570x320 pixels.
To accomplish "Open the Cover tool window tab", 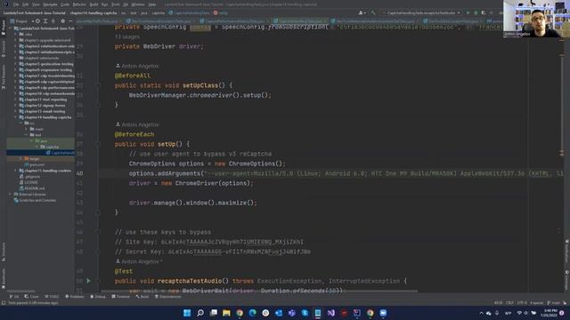I will pos(32,296).
